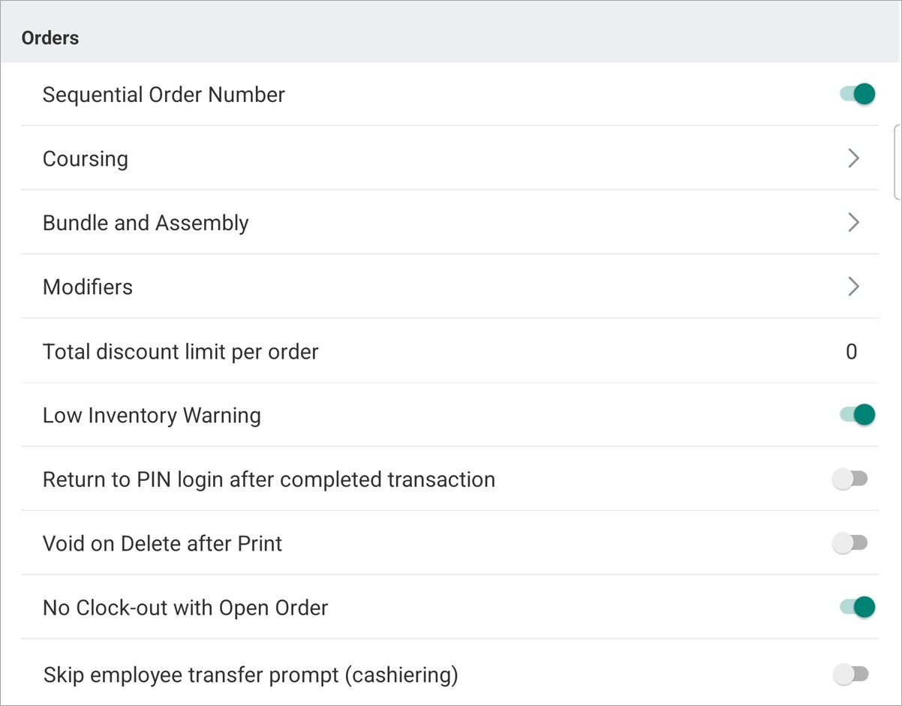Toggle off No Clock-out with Open Order
The height and width of the screenshot is (706, 902).
coord(856,606)
